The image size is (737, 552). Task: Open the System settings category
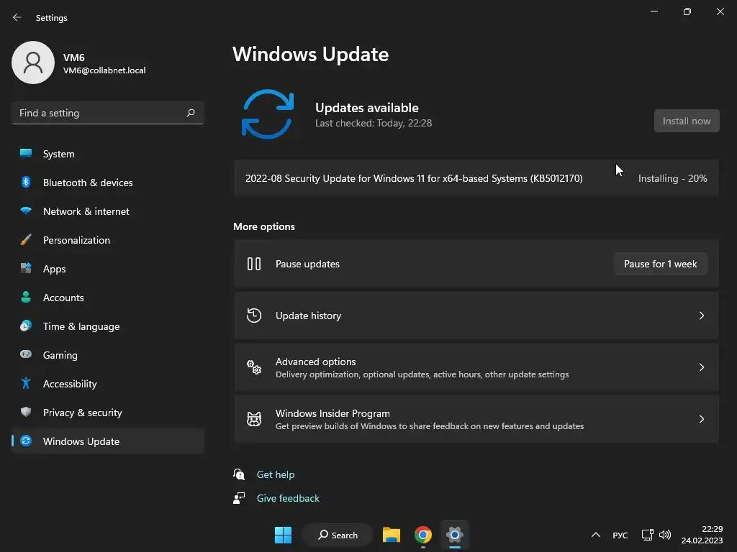tap(108, 154)
